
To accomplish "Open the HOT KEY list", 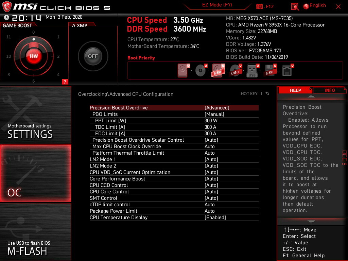I will [249, 94].
